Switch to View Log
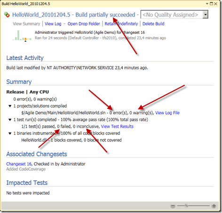This screenshot has width=222, height=213. click(53, 24)
